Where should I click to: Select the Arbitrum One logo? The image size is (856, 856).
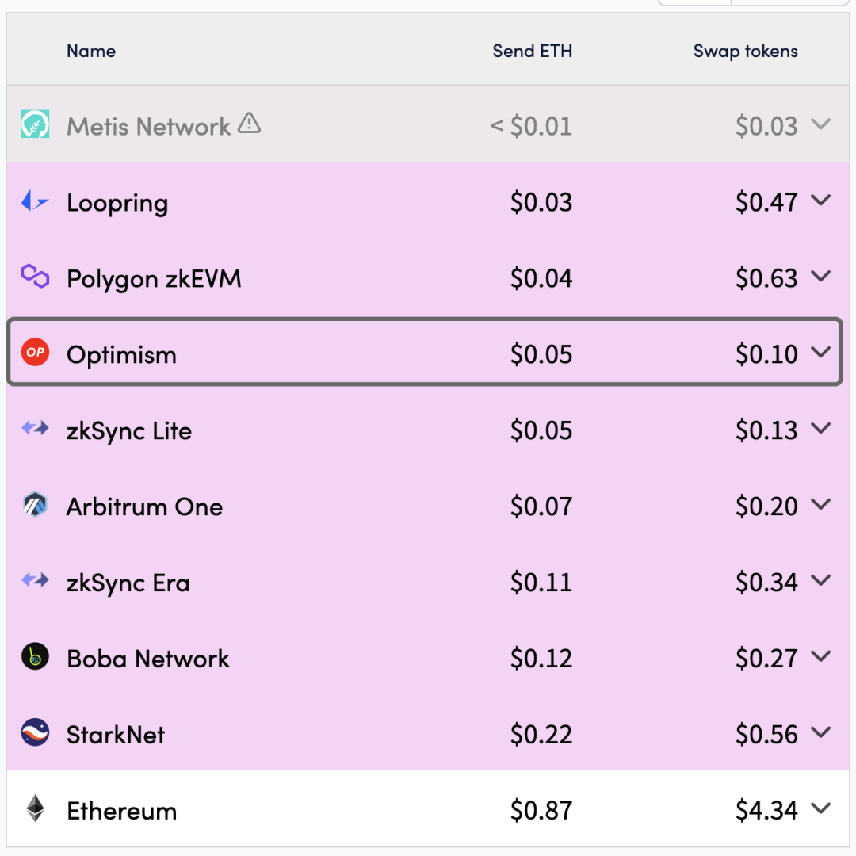(34, 505)
